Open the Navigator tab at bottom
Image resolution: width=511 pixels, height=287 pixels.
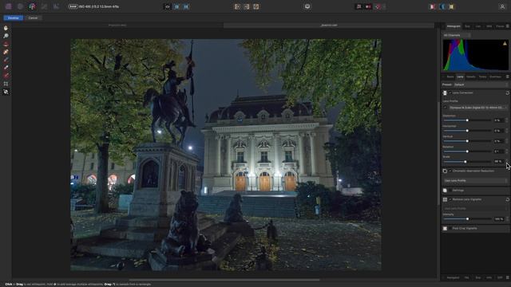pos(453,277)
